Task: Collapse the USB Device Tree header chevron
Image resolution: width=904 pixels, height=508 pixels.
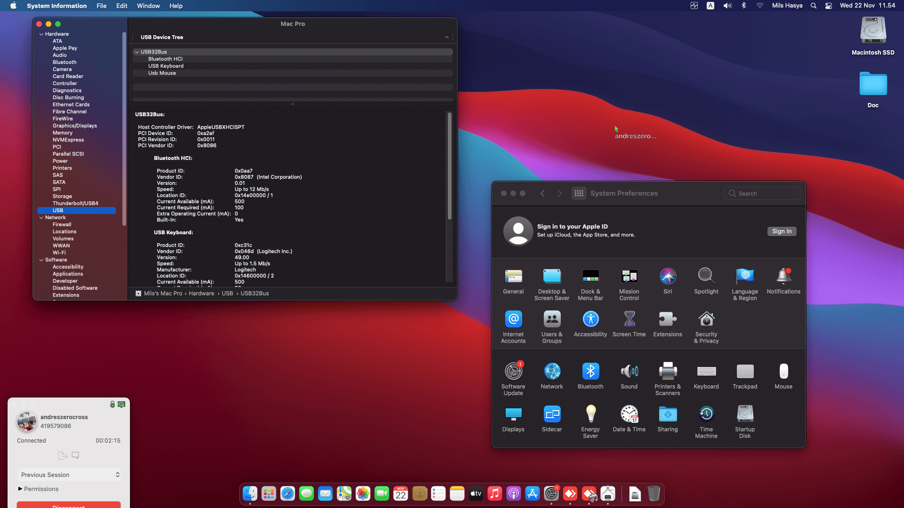Action: click(447, 38)
